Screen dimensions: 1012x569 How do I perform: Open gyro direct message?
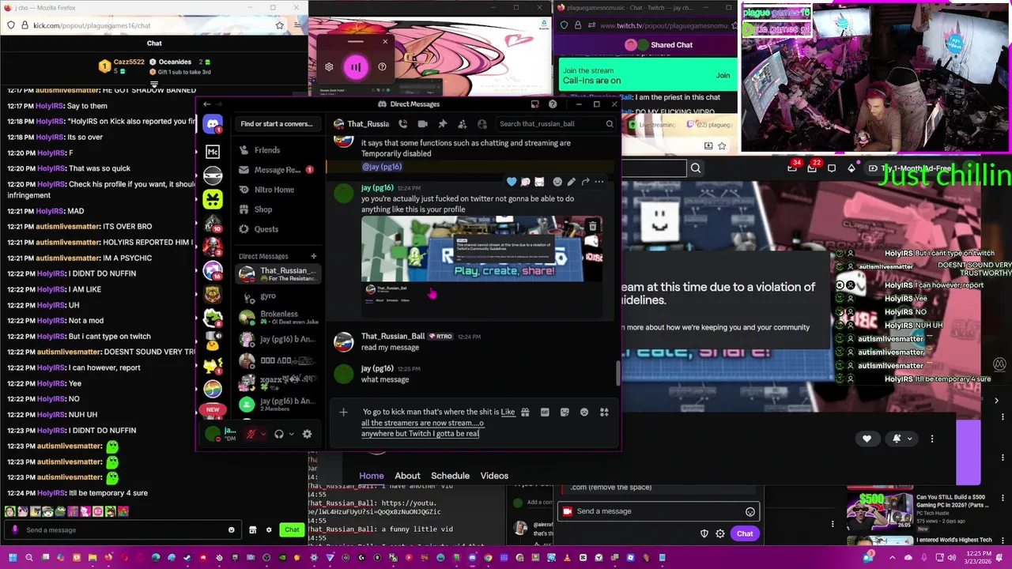coord(278,296)
